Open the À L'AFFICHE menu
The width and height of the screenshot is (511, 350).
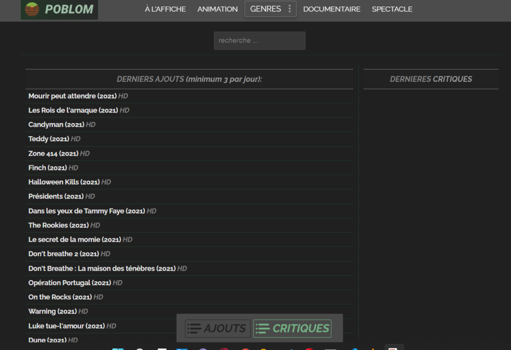click(x=165, y=9)
